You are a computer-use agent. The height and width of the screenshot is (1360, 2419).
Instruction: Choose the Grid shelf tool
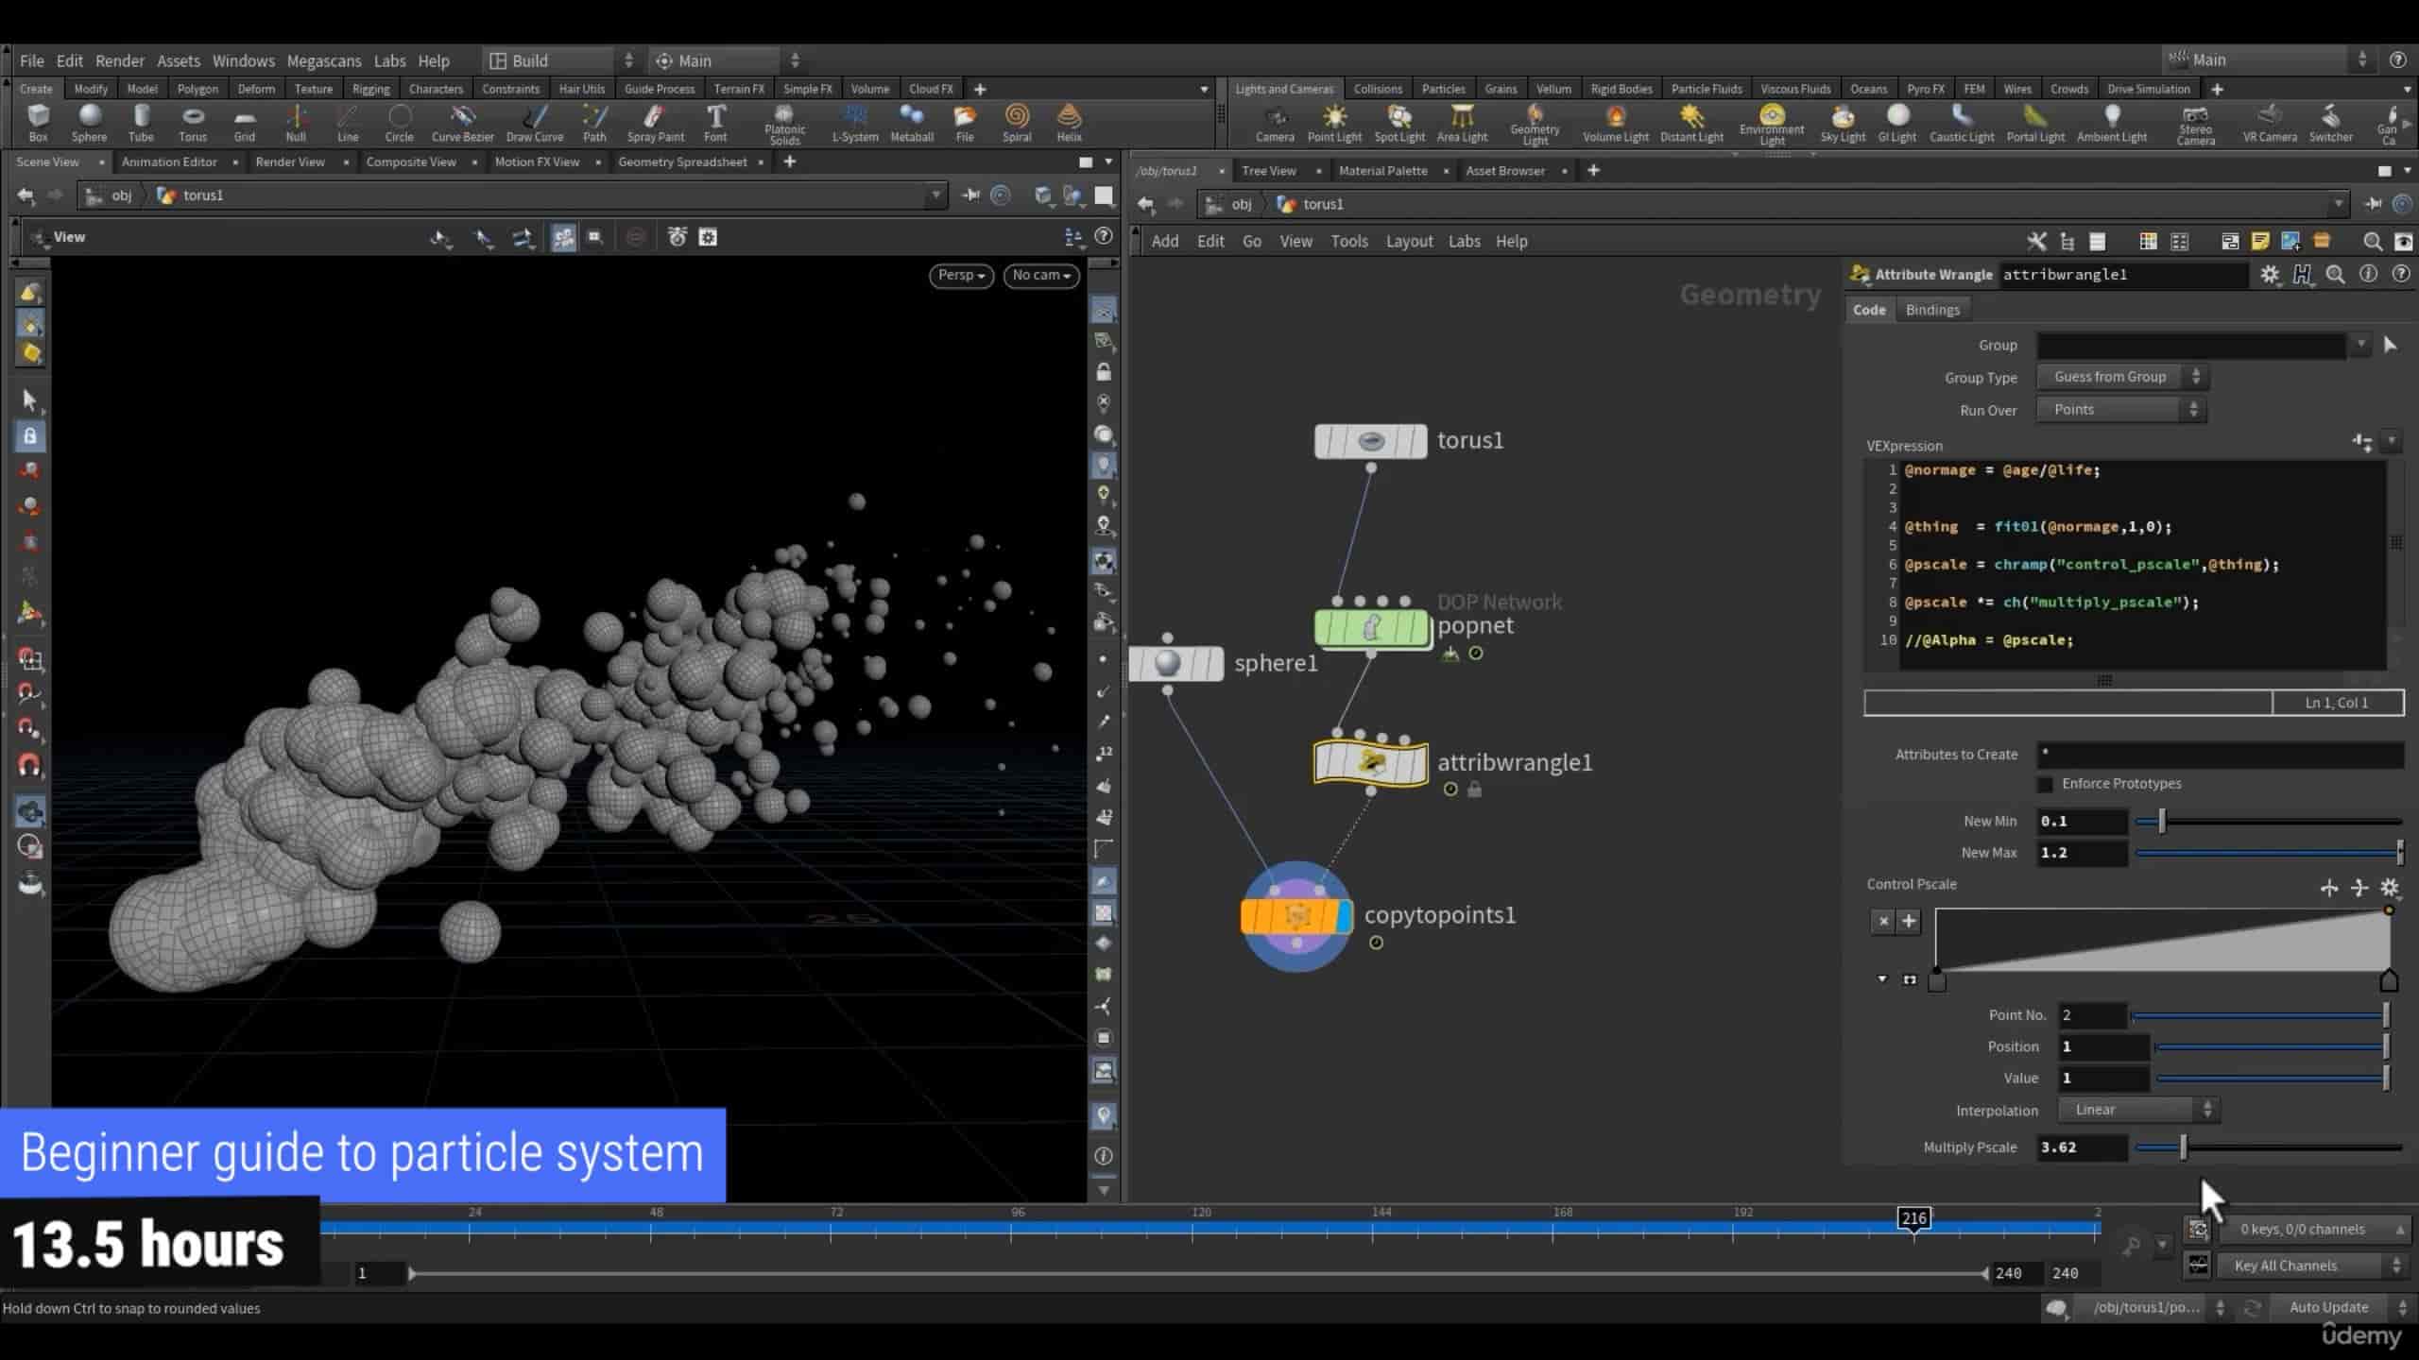244,124
